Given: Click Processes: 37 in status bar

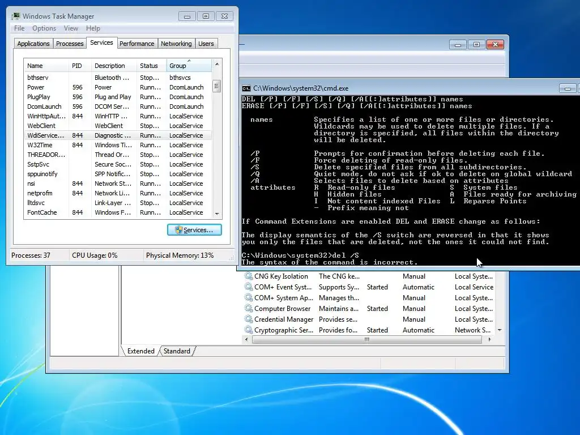Looking at the screenshot, I should point(31,255).
